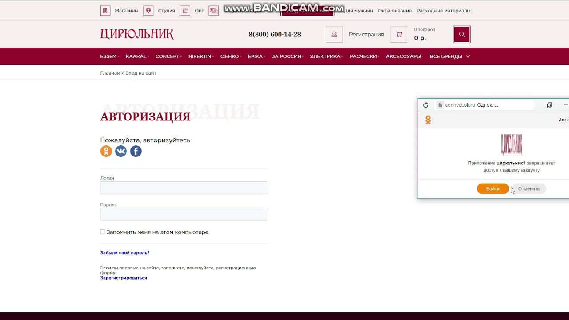Click the 8(800) 600-14-28 phone number
Image resolution: width=569 pixels, height=320 pixels.
click(275, 34)
